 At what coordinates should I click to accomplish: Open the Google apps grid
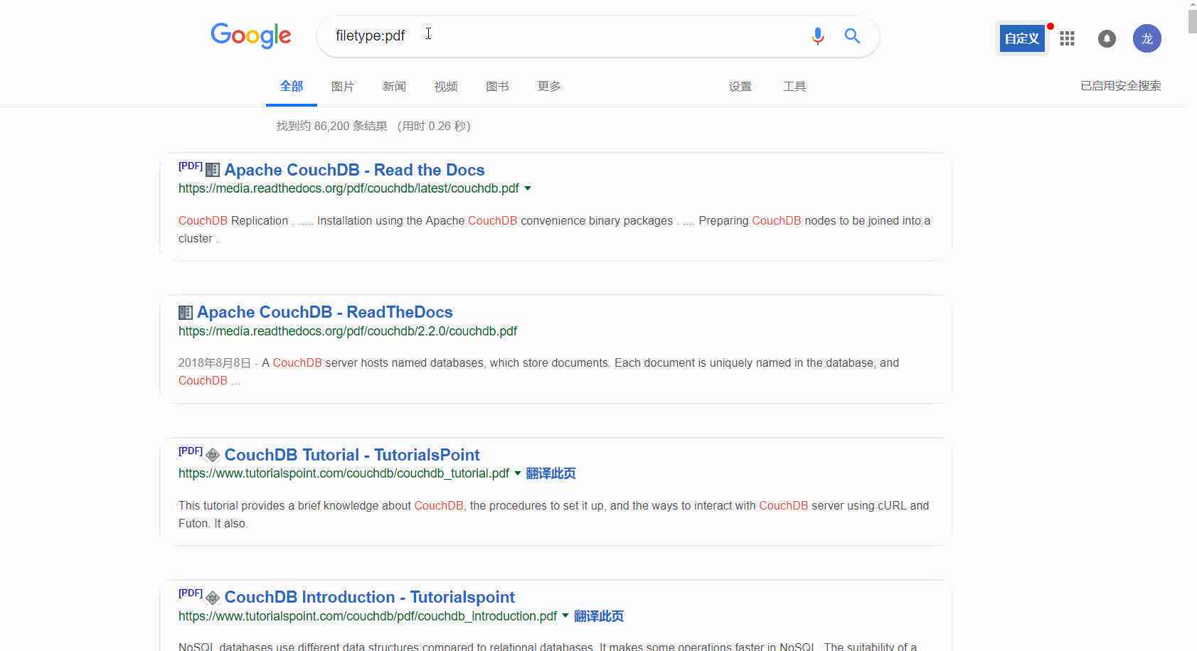1067,38
